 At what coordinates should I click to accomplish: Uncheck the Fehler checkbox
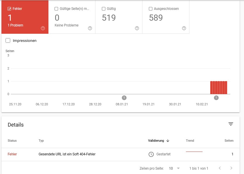[x=9, y=9]
